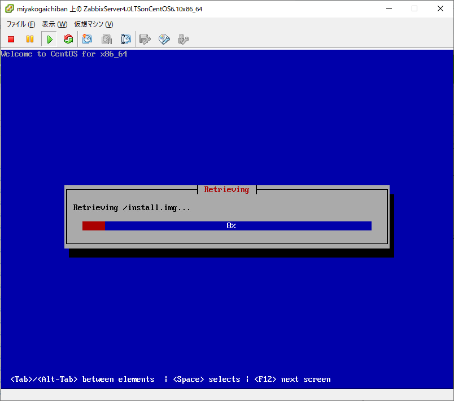Open the snapshot manager icon
The width and height of the screenshot is (454, 401).
pyautogui.click(x=126, y=39)
